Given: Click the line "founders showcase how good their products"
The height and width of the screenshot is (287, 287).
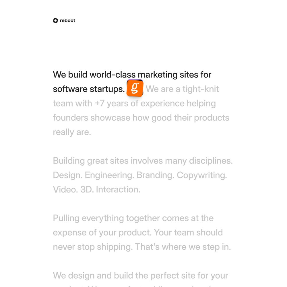Looking at the screenshot, I should tap(141, 118).
